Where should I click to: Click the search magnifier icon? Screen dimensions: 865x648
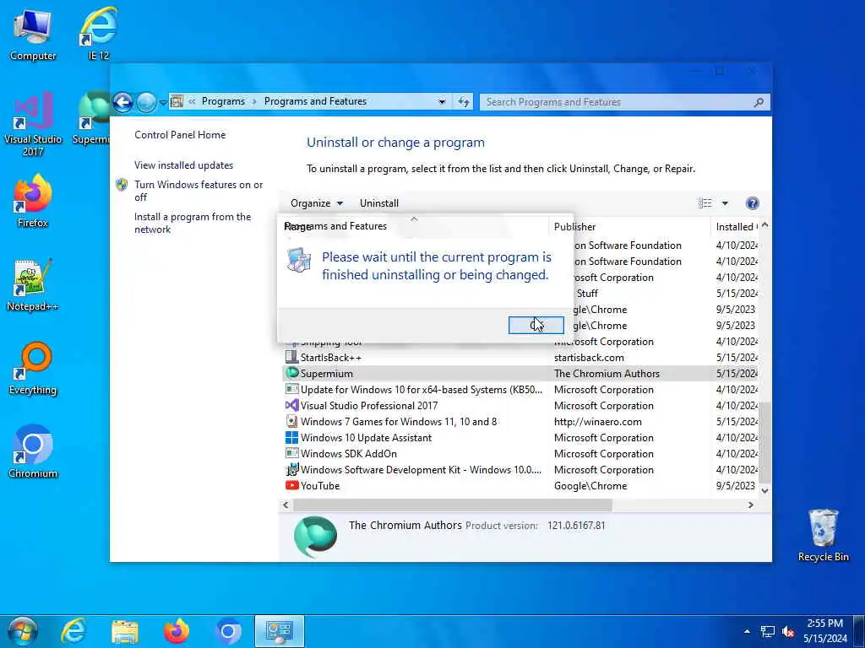759,102
